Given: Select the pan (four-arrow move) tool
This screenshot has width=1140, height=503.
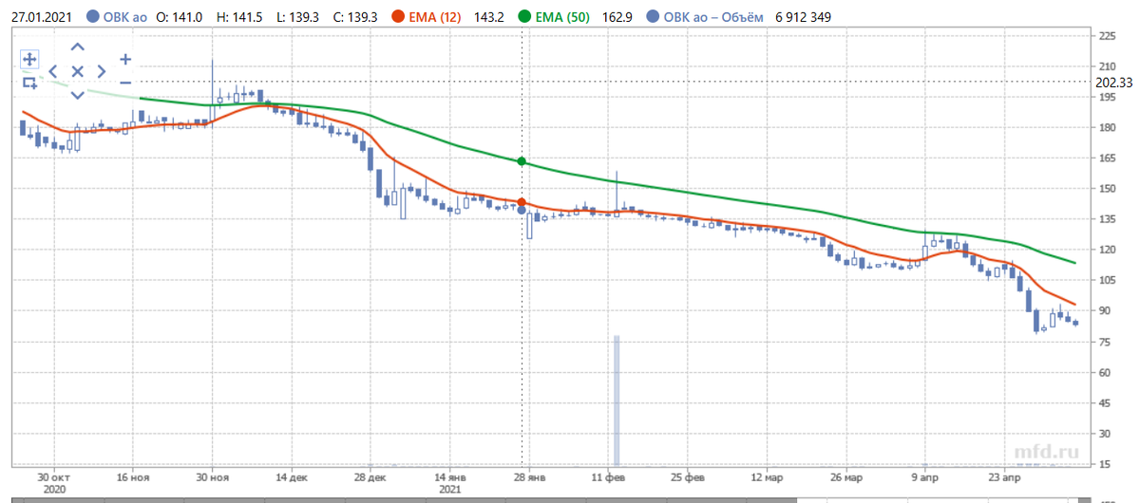Looking at the screenshot, I should (28, 59).
